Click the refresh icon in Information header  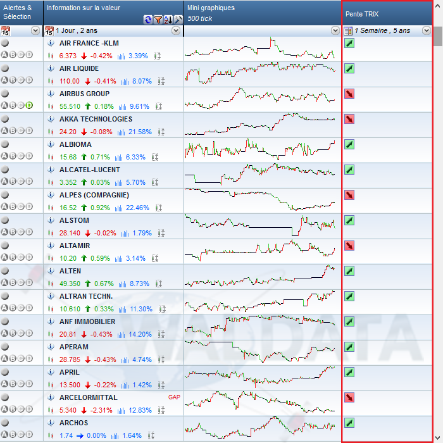coord(147,20)
